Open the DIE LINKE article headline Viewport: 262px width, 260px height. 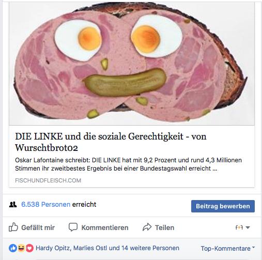(x=111, y=142)
